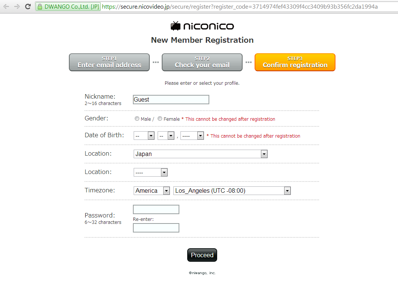Click DWANGO Co.,Ltd. certificate badge
The image size is (398, 282).
[x=68, y=7]
